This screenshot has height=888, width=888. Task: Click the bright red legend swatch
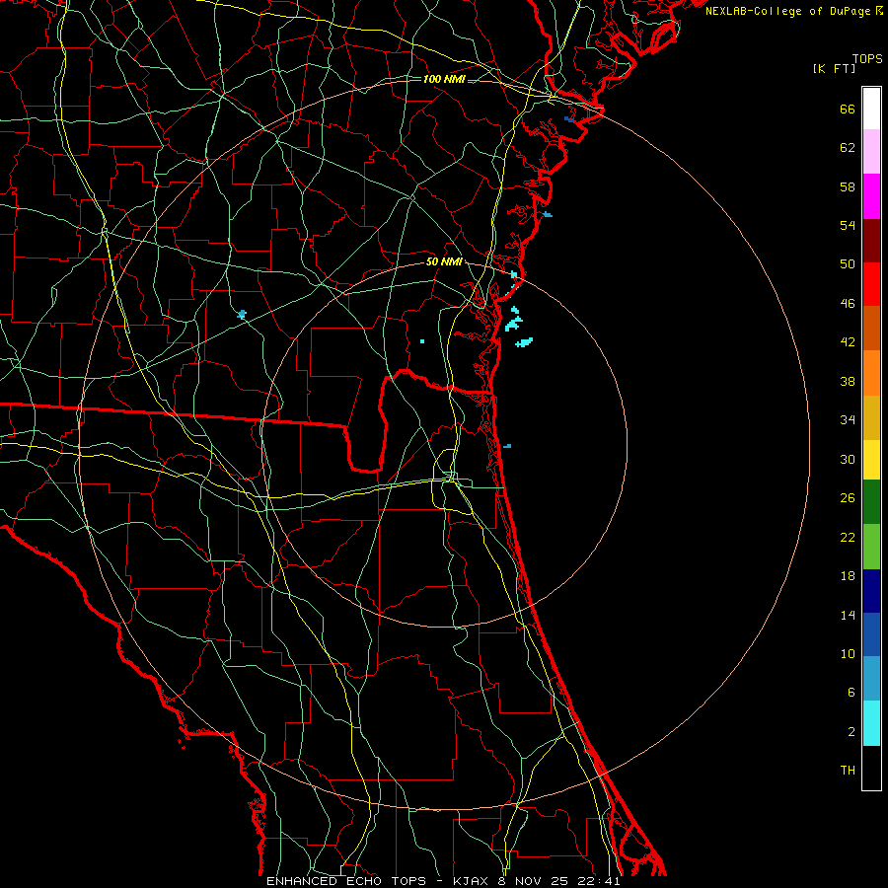pos(871,284)
